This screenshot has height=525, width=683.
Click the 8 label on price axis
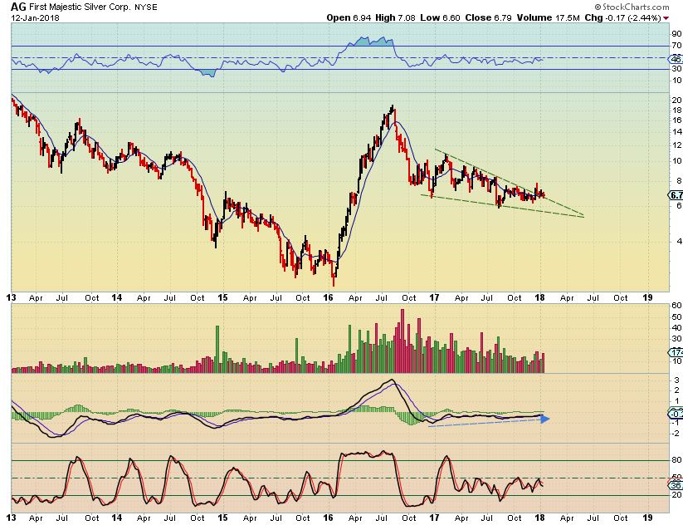pyautogui.click(x=679, y=181)
